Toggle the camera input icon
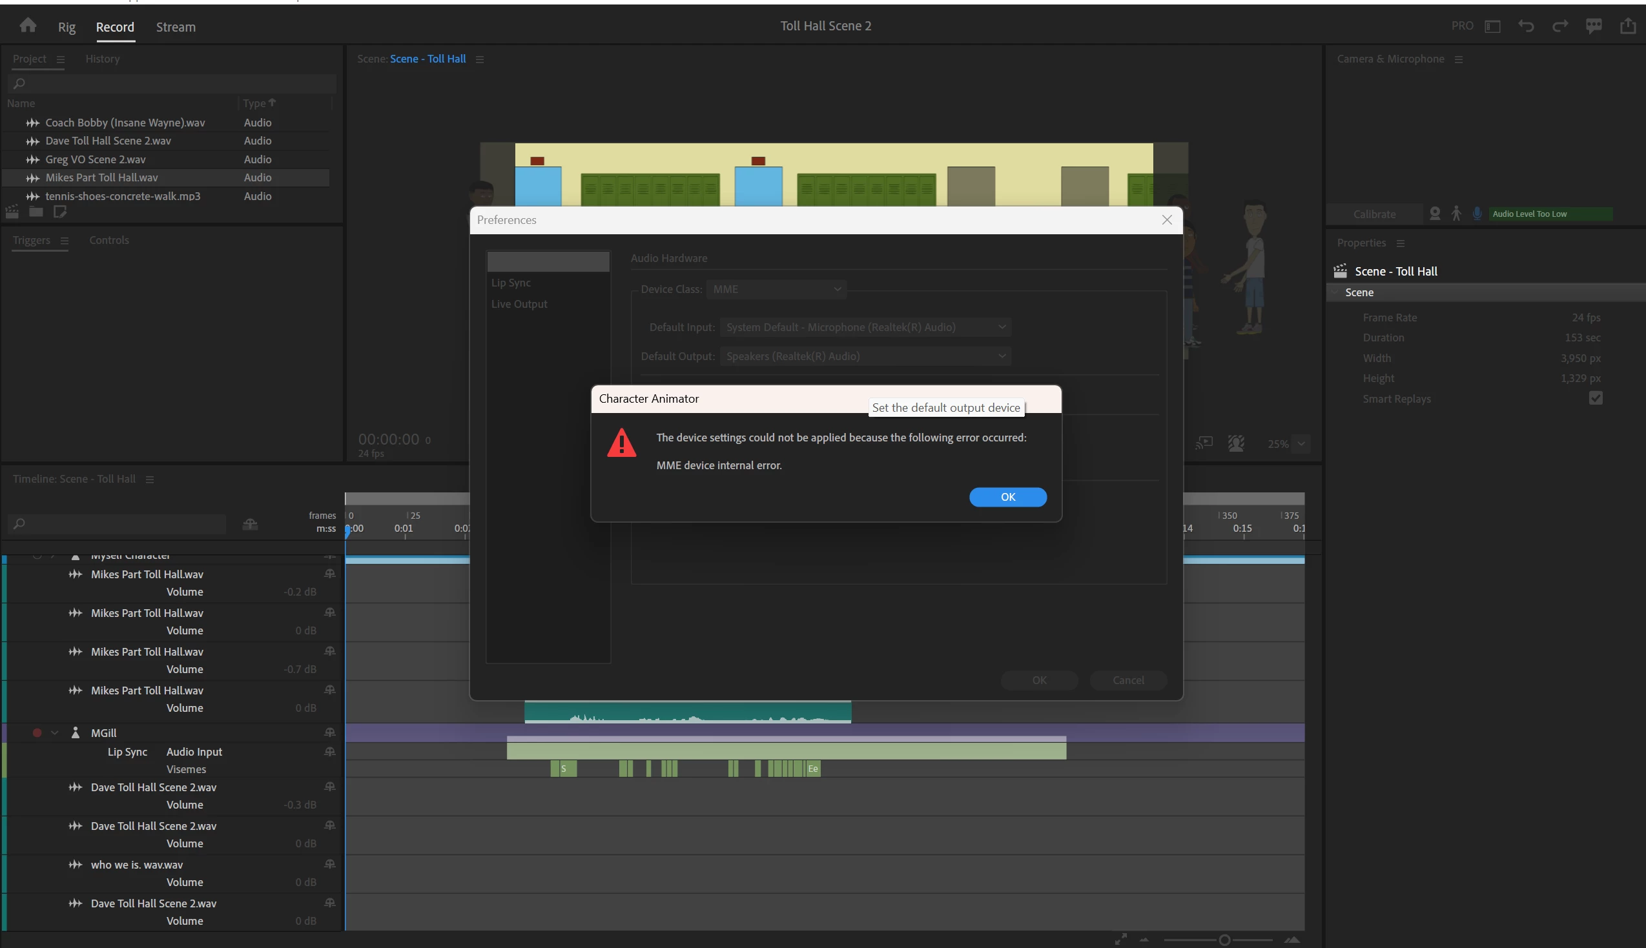 click(x=1434, y=214)
